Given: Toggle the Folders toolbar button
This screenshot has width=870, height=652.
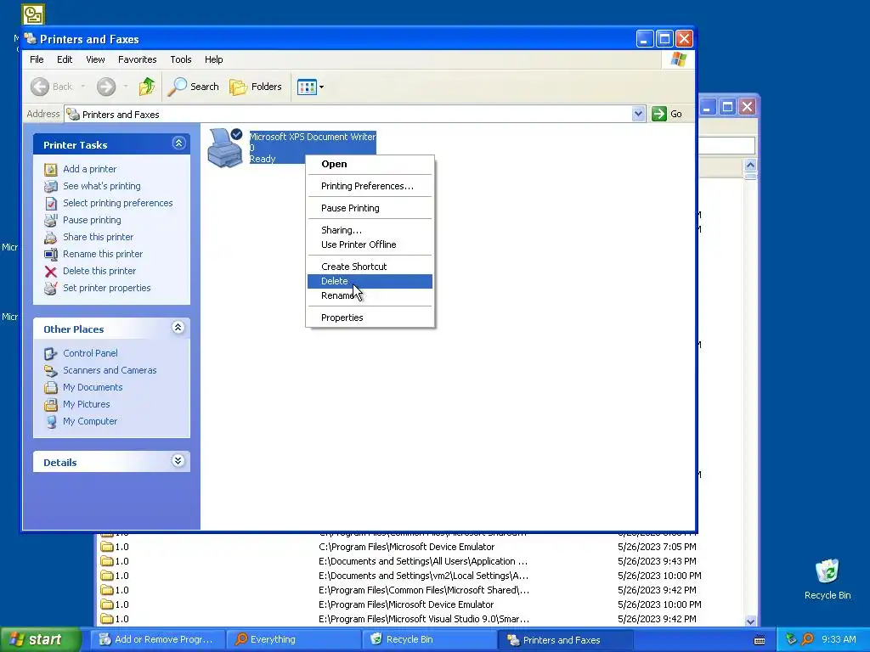Looking at the screenshot, I should point(256,87).
